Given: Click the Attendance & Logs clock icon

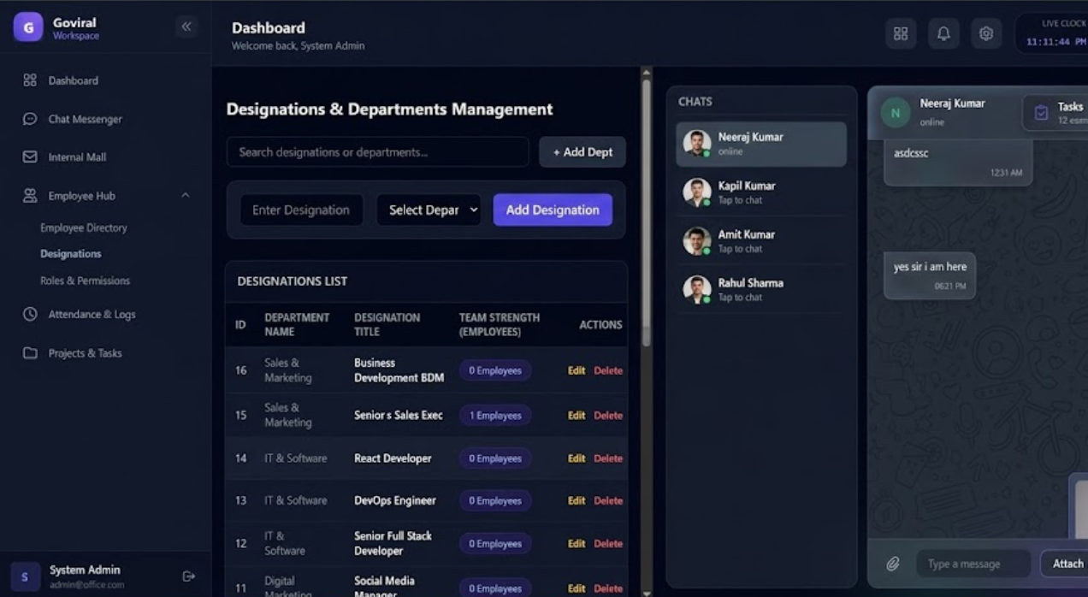Looking at the screenshot, I should pos(30,314).
